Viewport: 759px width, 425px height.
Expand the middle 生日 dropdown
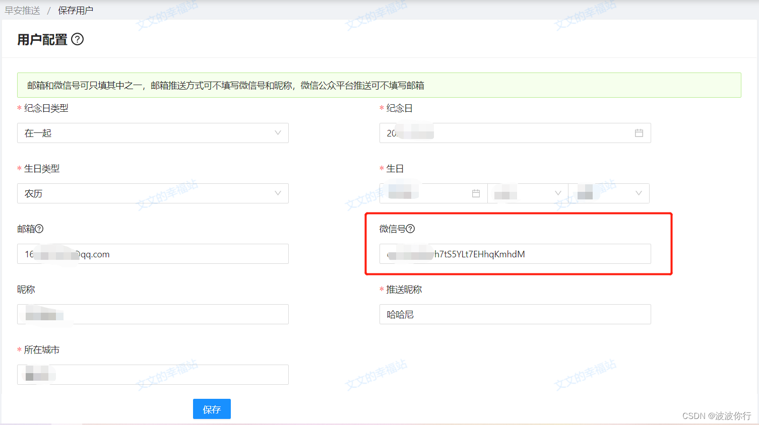tap(528, 193)
